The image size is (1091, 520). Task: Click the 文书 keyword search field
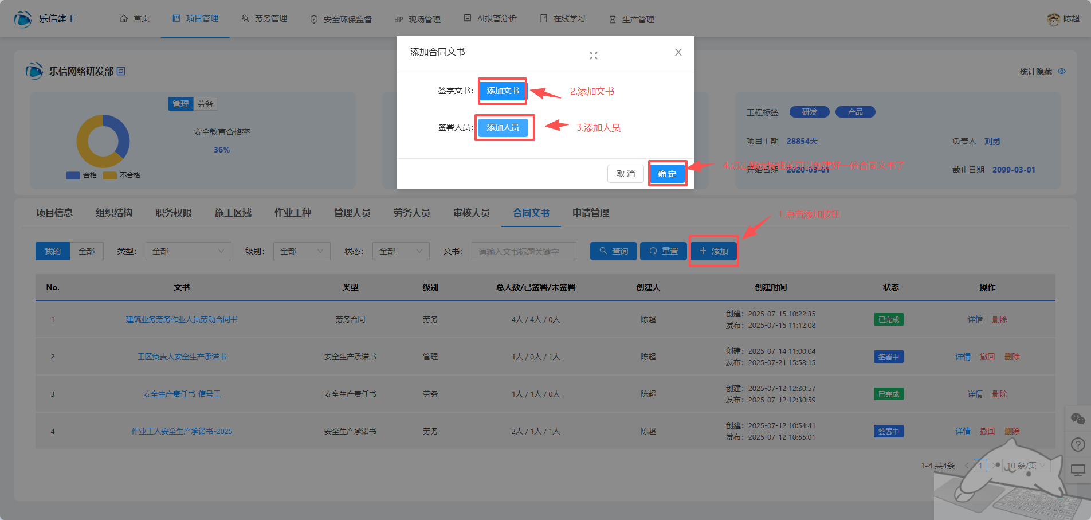click(x=523, y=251)
